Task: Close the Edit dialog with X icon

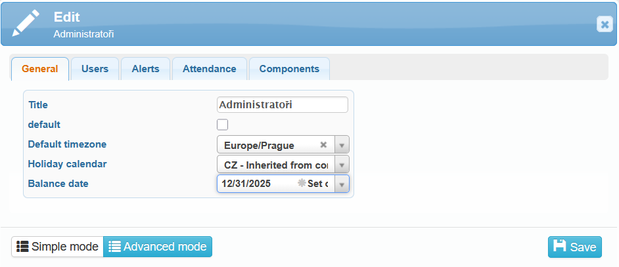Action: coord(605,24)
